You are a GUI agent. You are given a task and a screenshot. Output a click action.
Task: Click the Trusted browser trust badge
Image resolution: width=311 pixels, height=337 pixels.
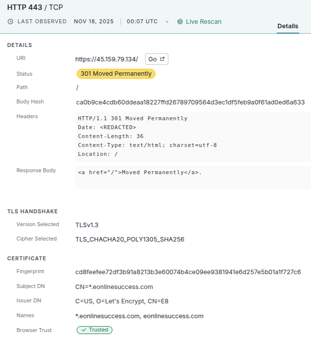point(95,330)
